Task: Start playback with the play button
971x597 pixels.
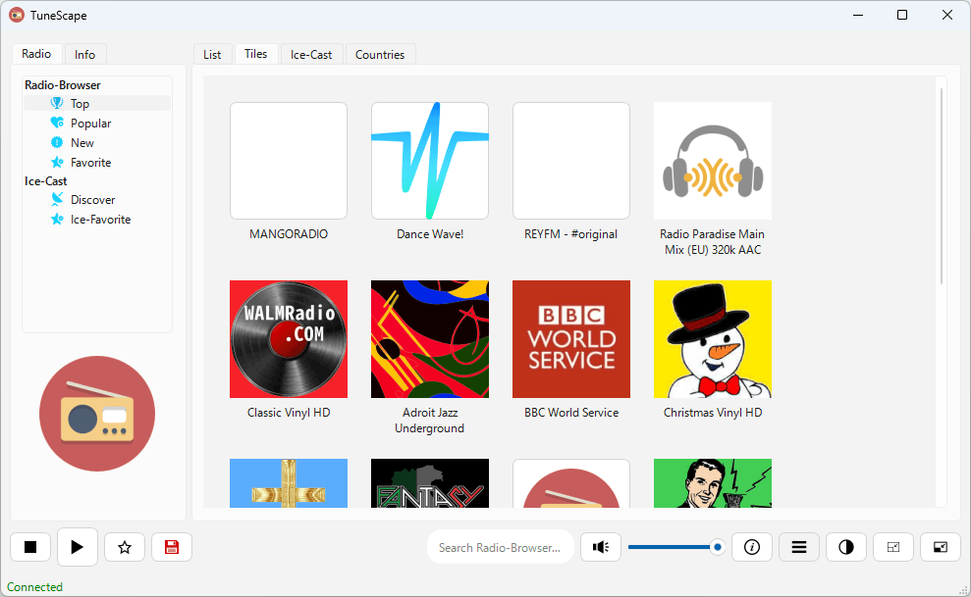Action: pyautogui.click(x=78, y=547)
